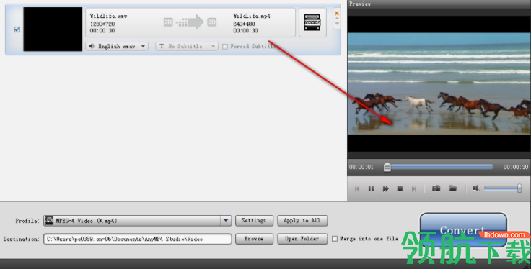Image resolution: width=531 pixels, height=269 pixels.
Task: Click the Open Folder button
Action: pos(302,239)
